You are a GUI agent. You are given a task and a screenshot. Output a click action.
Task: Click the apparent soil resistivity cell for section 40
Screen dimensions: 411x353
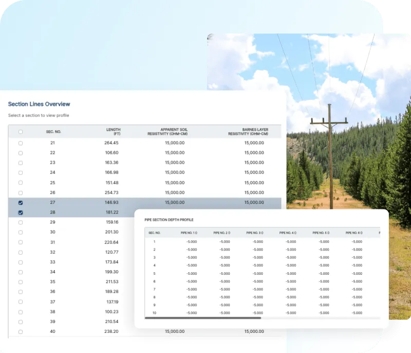(x=175, y=331)
